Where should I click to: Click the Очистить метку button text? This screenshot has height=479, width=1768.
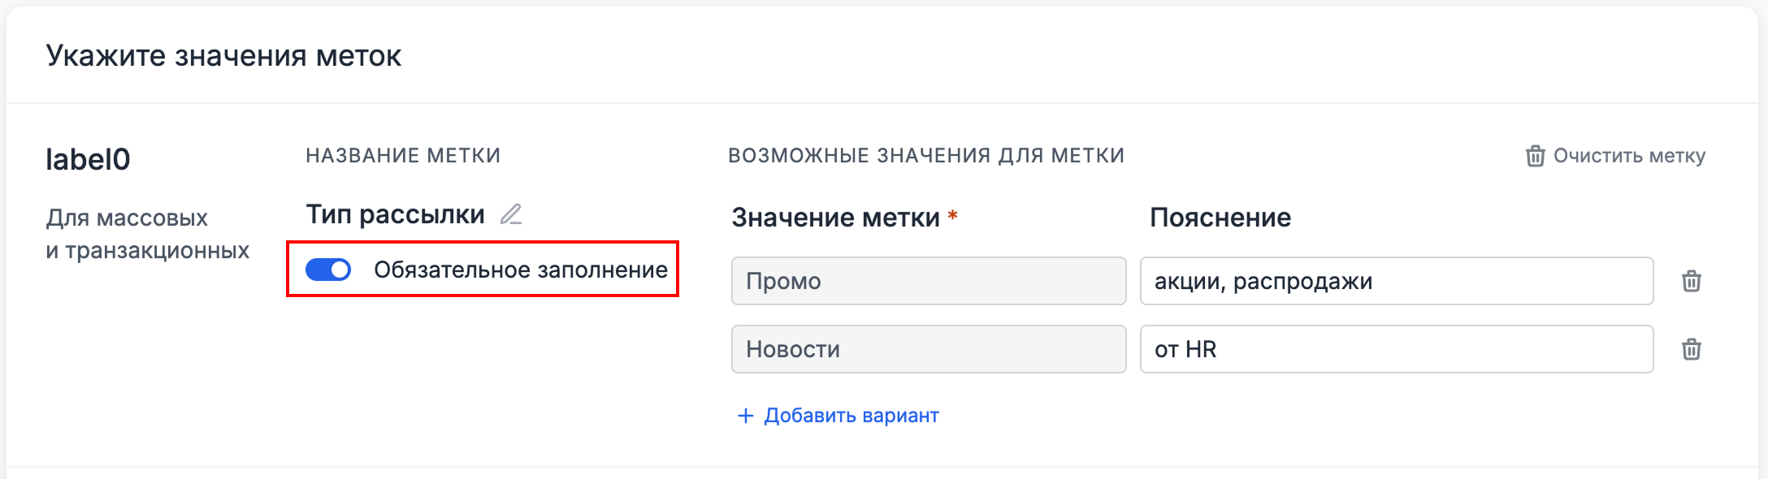pyautogui.click(x=1629, y=156)
